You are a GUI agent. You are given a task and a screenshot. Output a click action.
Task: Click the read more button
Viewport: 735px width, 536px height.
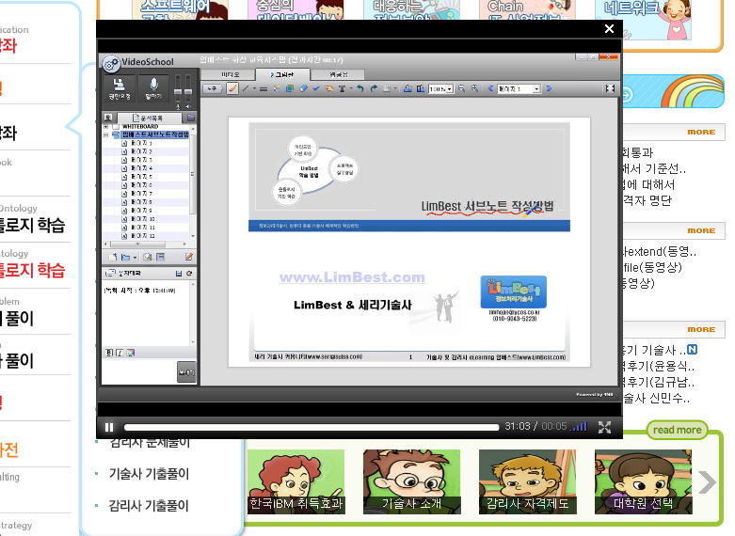[x=677, y=430]
